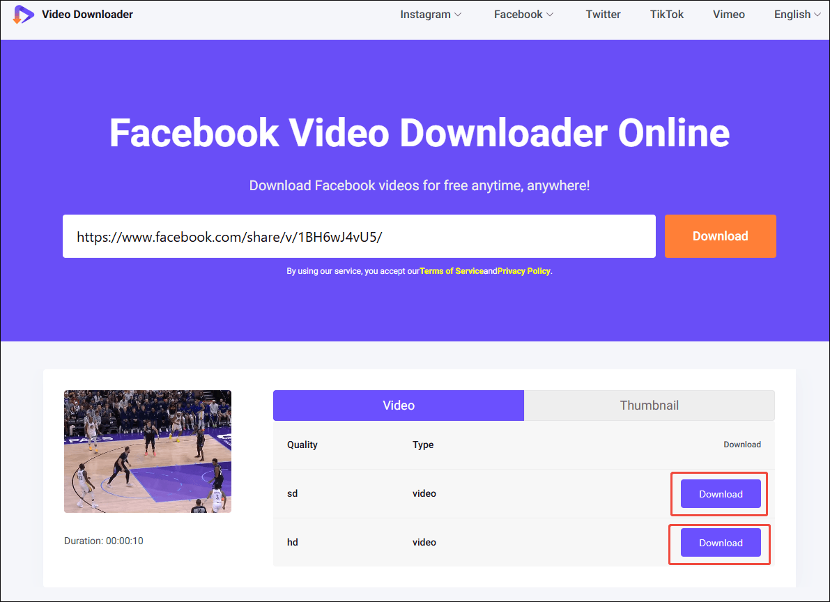This screenshot has width=830, height=602.
Task: Open the Twitter menu item
Action: pos(603,15)
